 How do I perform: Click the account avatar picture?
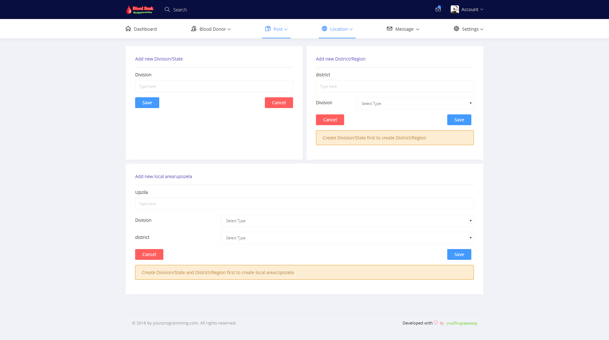point(455,10)
